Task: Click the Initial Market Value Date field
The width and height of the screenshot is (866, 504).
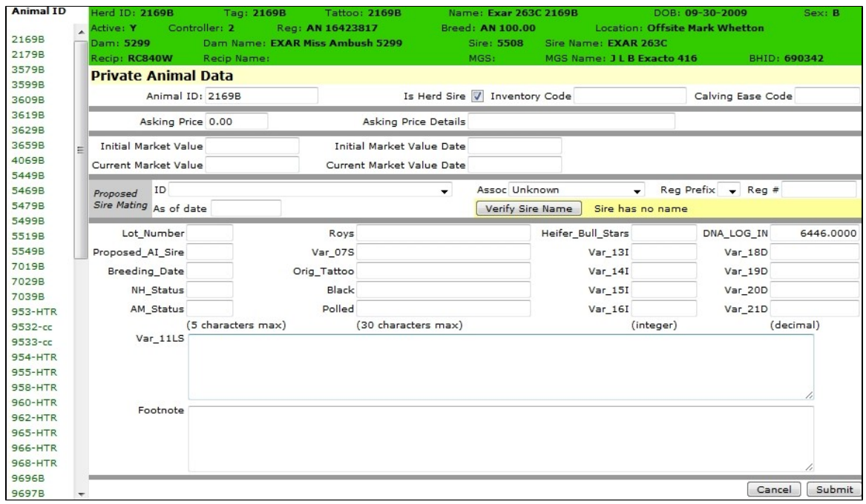Action: (x=515, y=146)
